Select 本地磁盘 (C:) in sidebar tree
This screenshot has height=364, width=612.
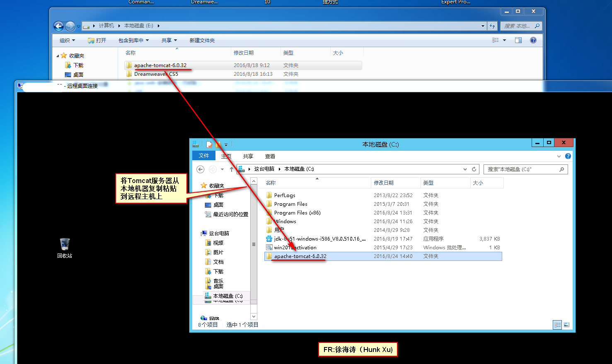pyautogui.click(x=224, y=296)
